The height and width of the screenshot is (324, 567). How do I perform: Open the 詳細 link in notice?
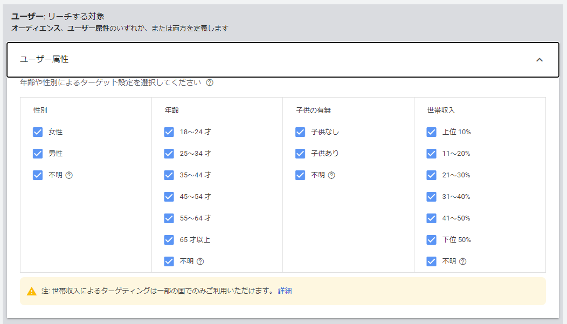(x=285, y=291)
